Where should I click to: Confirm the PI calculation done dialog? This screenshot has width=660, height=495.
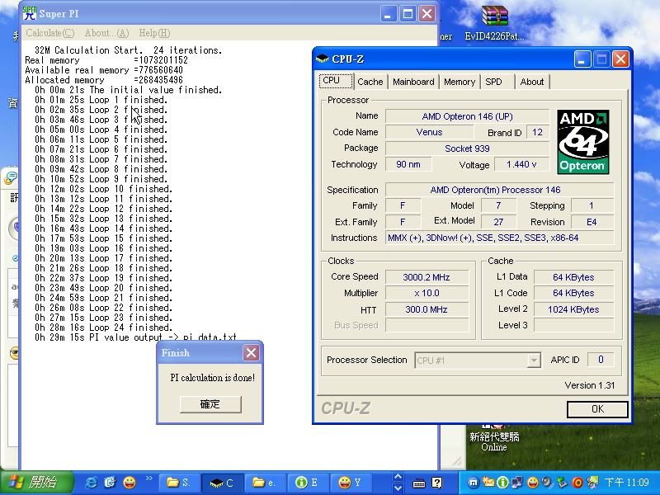(x=210, y=404)
